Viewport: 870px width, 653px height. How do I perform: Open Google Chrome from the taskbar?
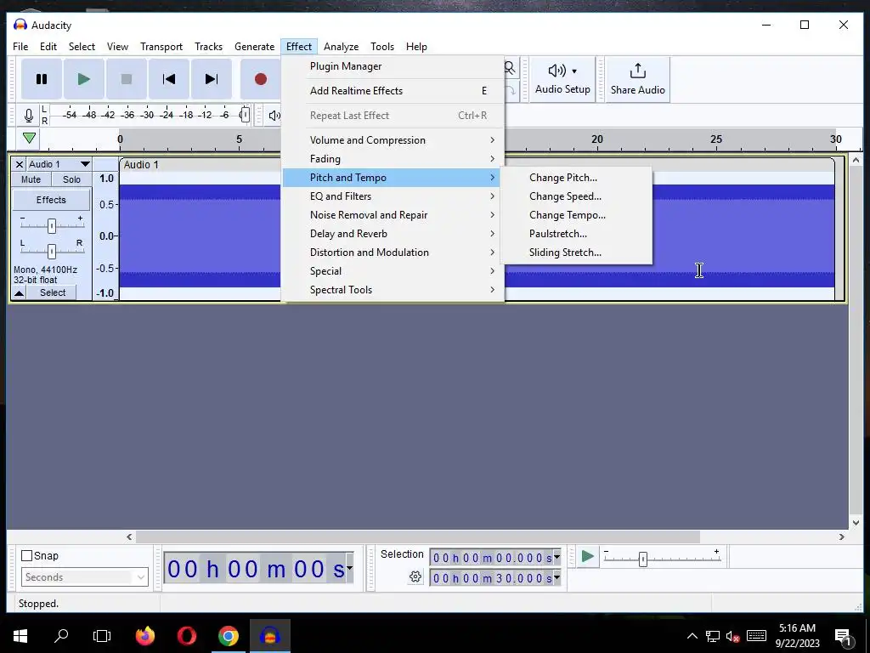click(x=229, y=636)
